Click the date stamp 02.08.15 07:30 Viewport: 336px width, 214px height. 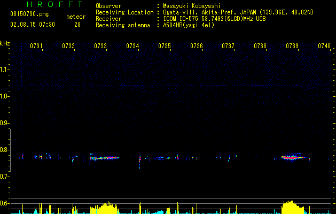[x=33, y=25]
